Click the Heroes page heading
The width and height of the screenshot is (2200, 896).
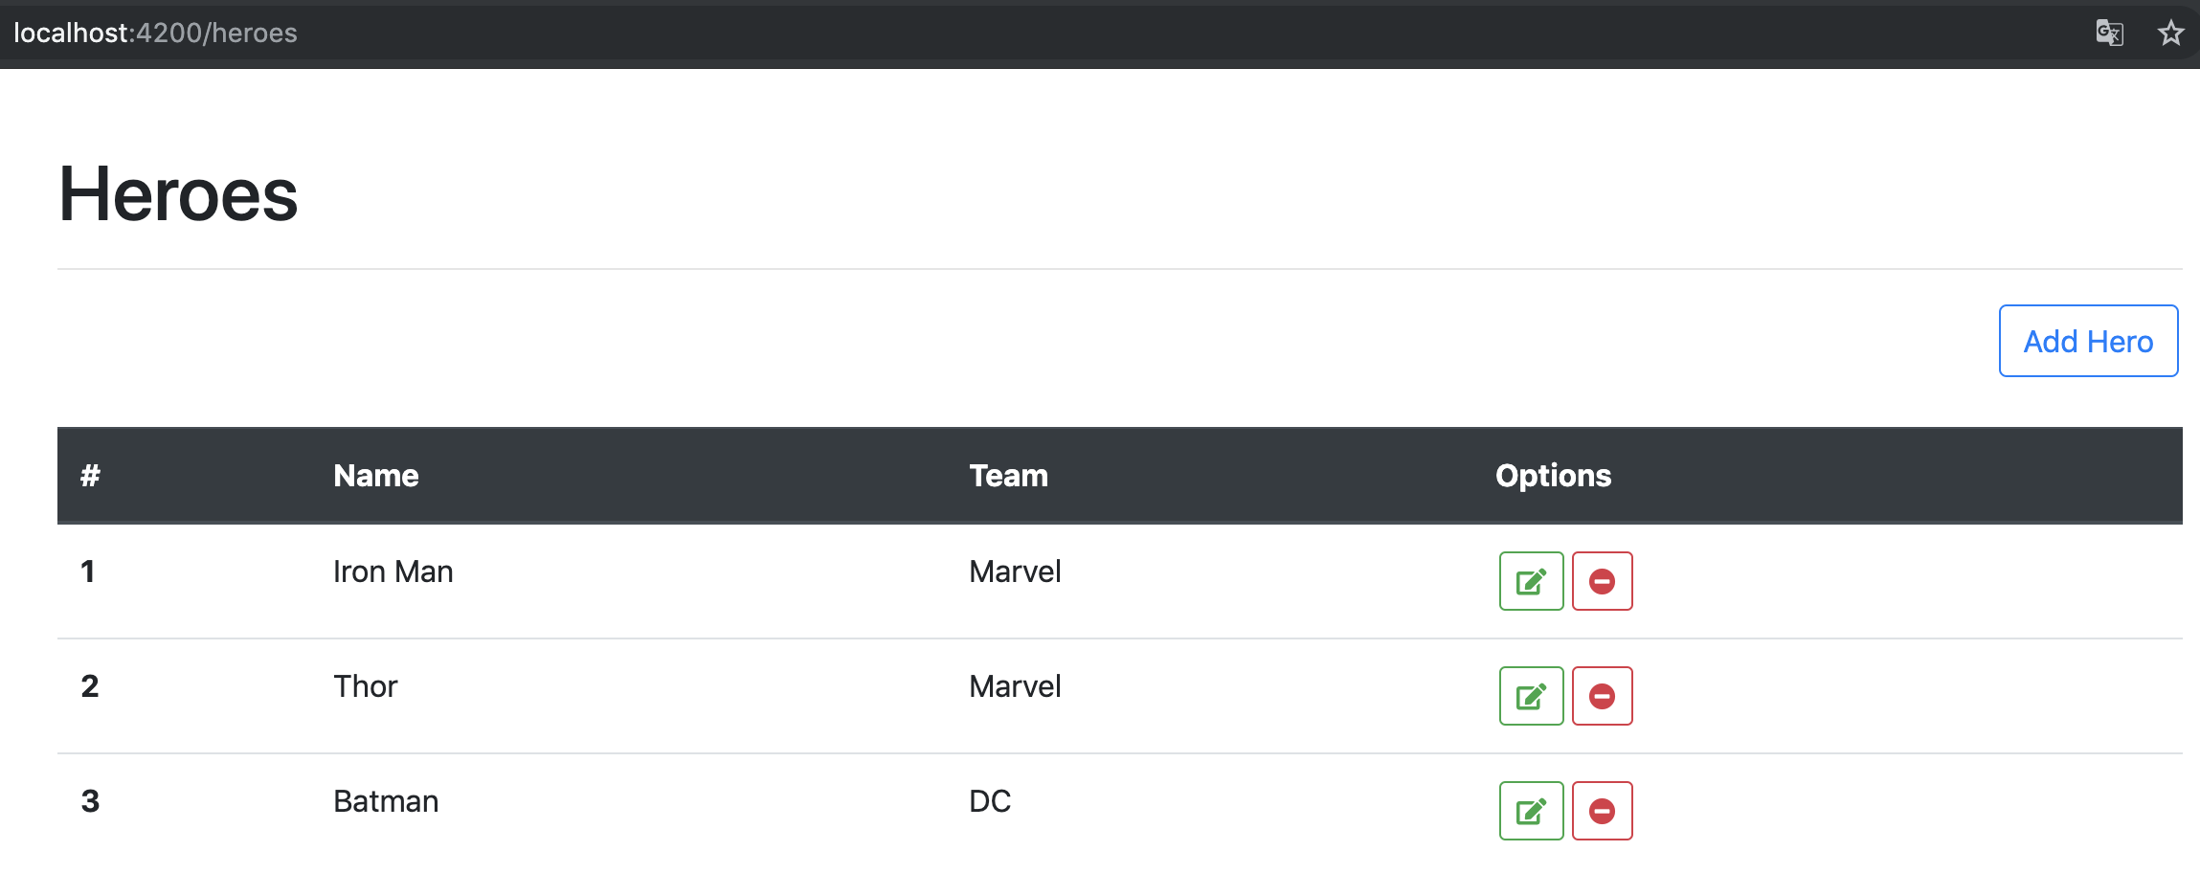point(179,194)
